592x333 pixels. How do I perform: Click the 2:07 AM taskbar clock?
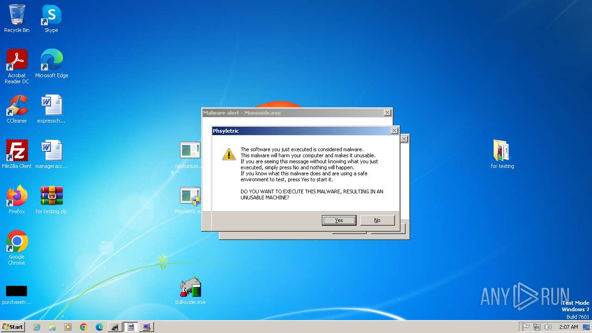(x=568, y=327)
